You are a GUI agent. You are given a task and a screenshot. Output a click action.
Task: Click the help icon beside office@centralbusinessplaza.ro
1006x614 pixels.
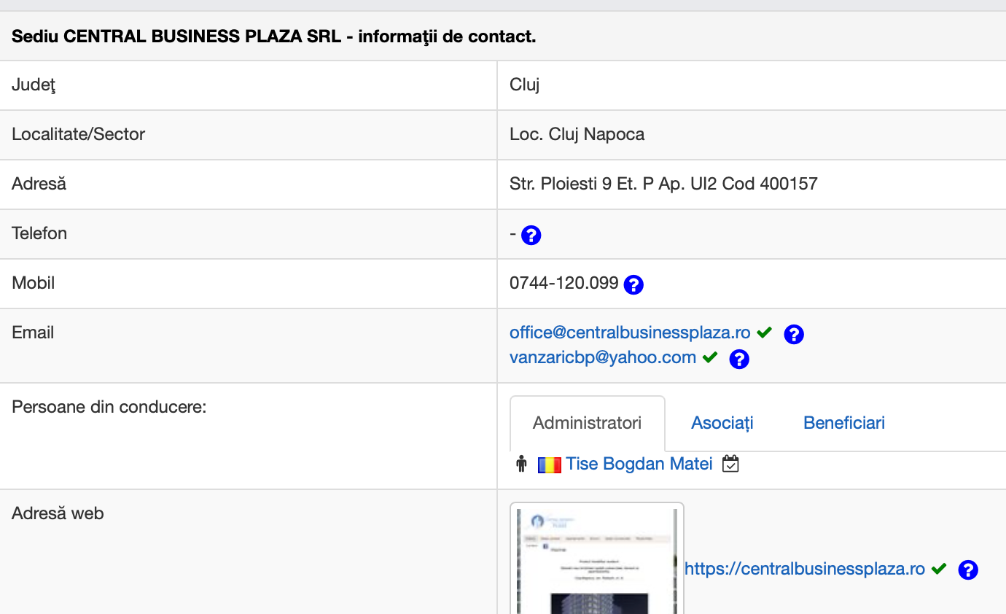point(794,334)
